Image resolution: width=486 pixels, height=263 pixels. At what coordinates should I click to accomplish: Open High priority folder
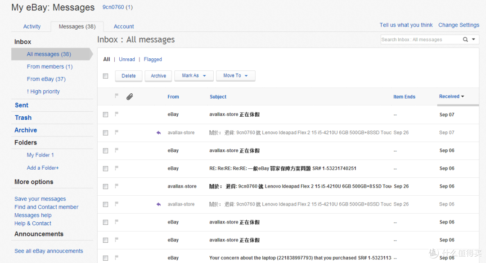point(43,92)
